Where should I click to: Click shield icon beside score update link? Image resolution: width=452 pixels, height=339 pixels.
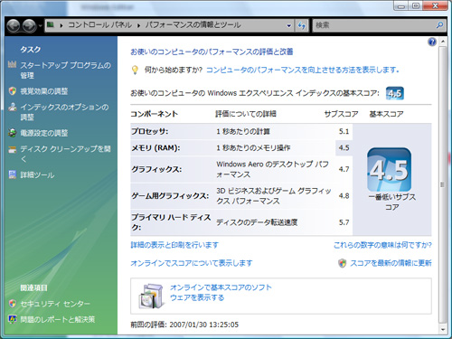point(342,263)
